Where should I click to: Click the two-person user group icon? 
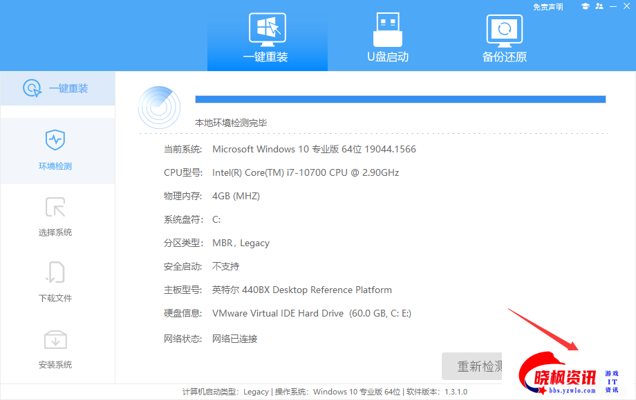point(599,6)
